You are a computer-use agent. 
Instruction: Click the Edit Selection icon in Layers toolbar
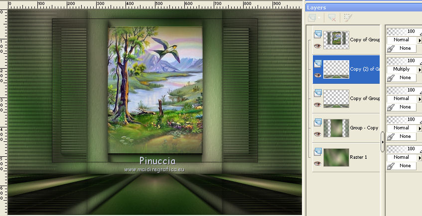347,18
